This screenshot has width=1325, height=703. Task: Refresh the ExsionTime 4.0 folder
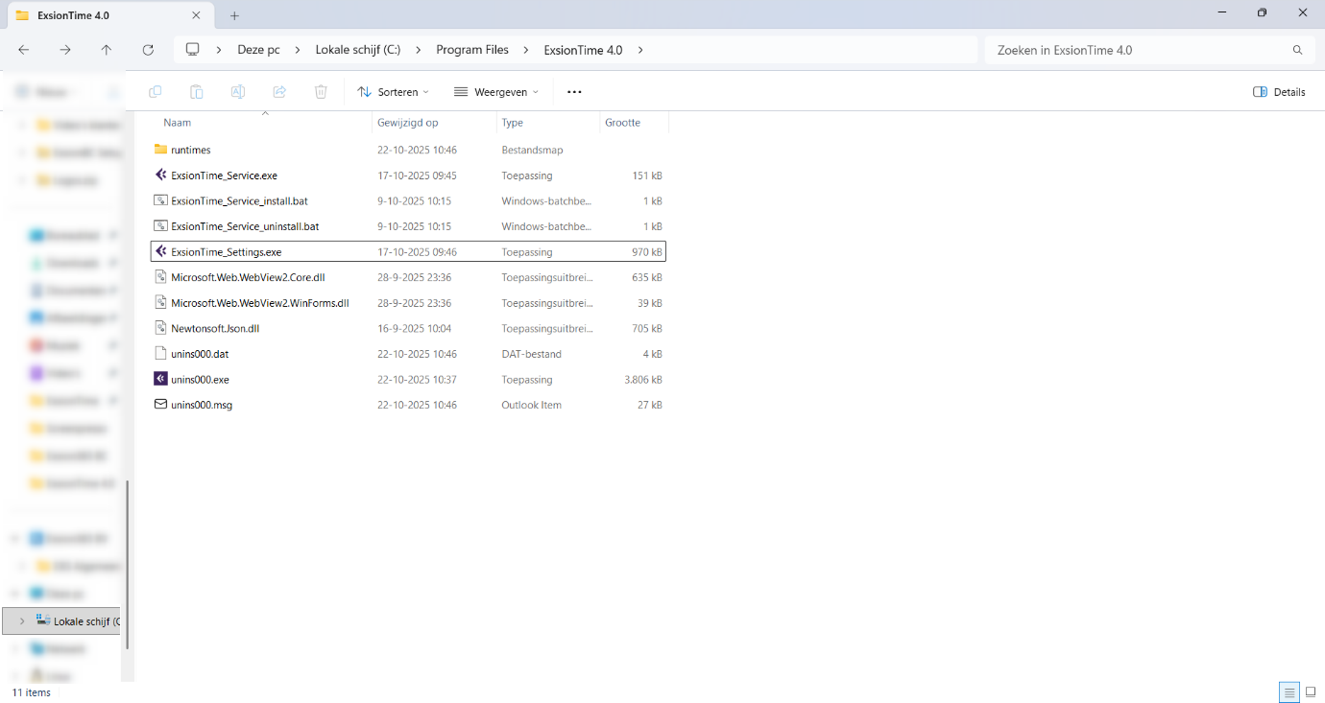148,50
